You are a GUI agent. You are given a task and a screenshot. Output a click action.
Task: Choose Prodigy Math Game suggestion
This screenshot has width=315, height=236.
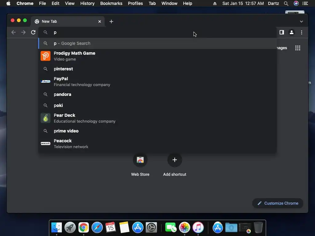(x=157, y=56)
